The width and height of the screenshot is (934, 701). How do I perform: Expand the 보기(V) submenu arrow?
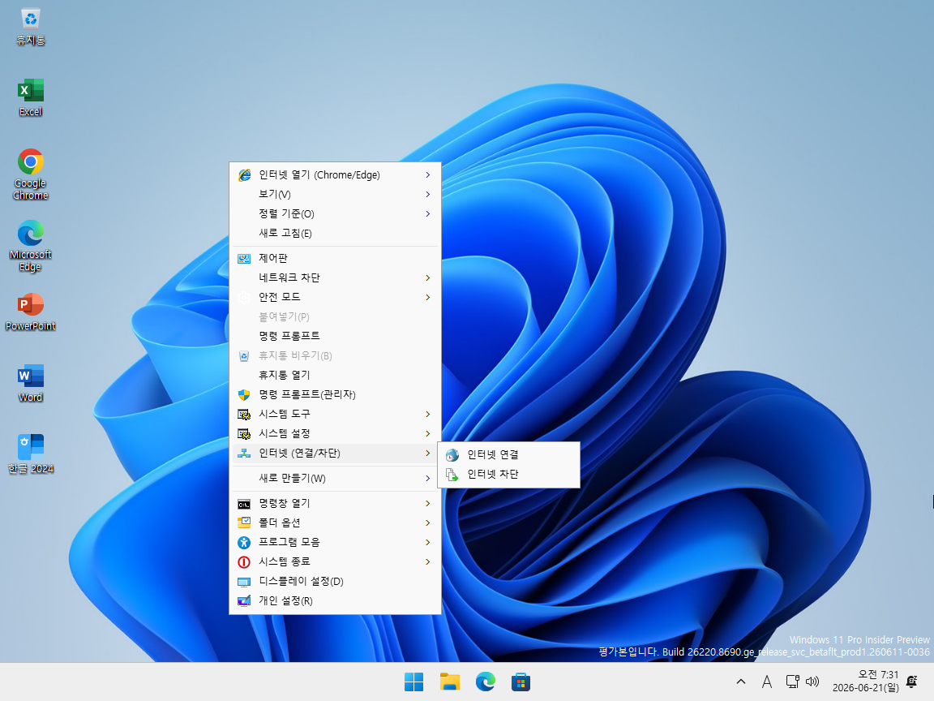click(428, 195)
